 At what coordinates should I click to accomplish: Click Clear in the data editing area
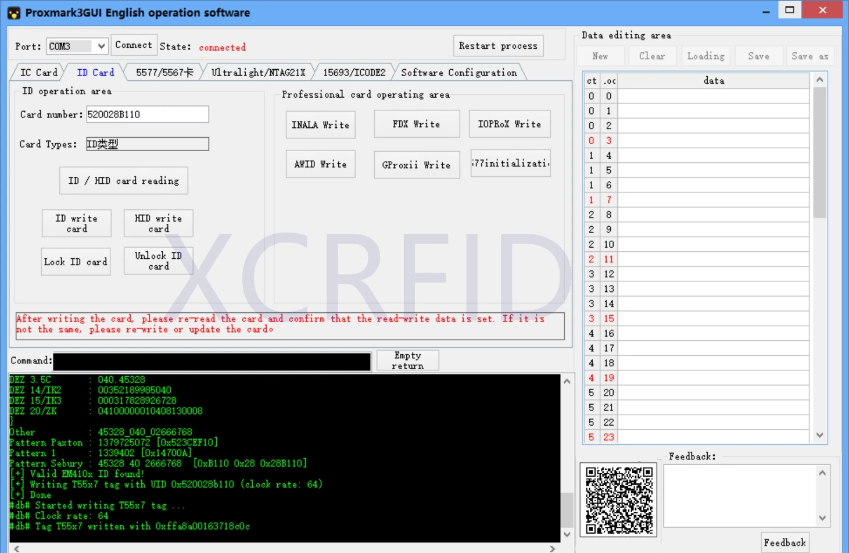coord(652,56)
